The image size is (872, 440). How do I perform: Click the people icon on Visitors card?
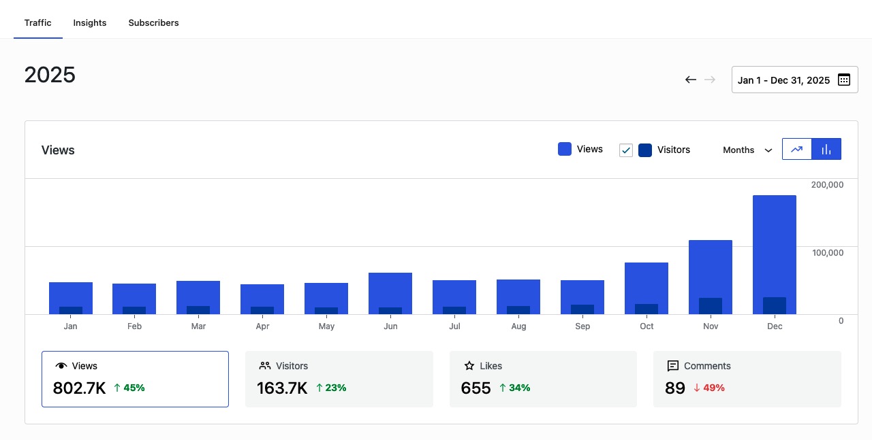pyautogui.click(x=265, y=366)
